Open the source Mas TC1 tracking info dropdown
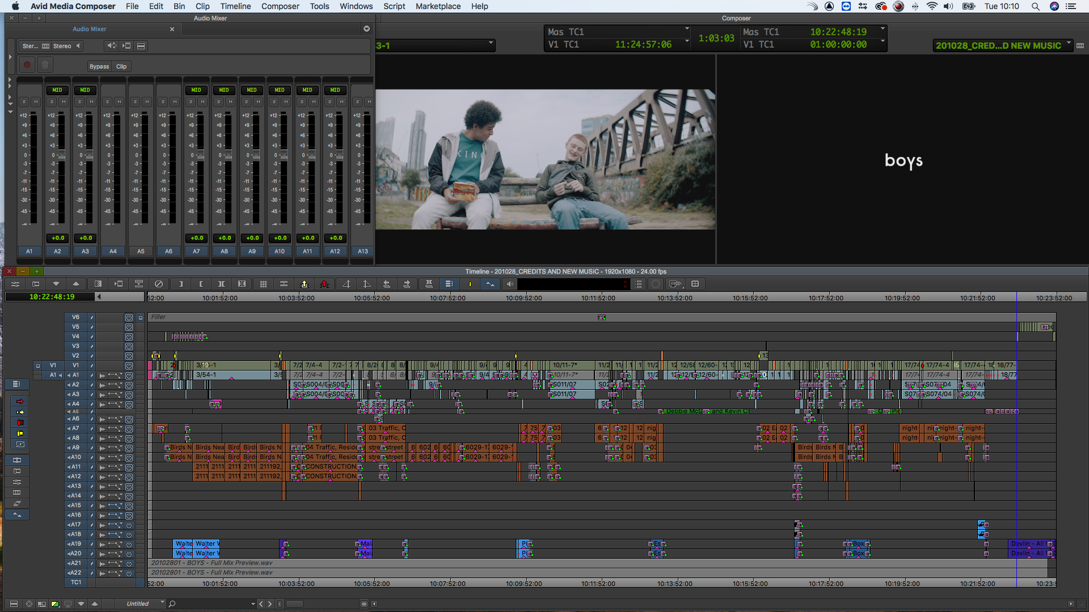This screenshot has width=1089, height=612. tap(687, 29)
